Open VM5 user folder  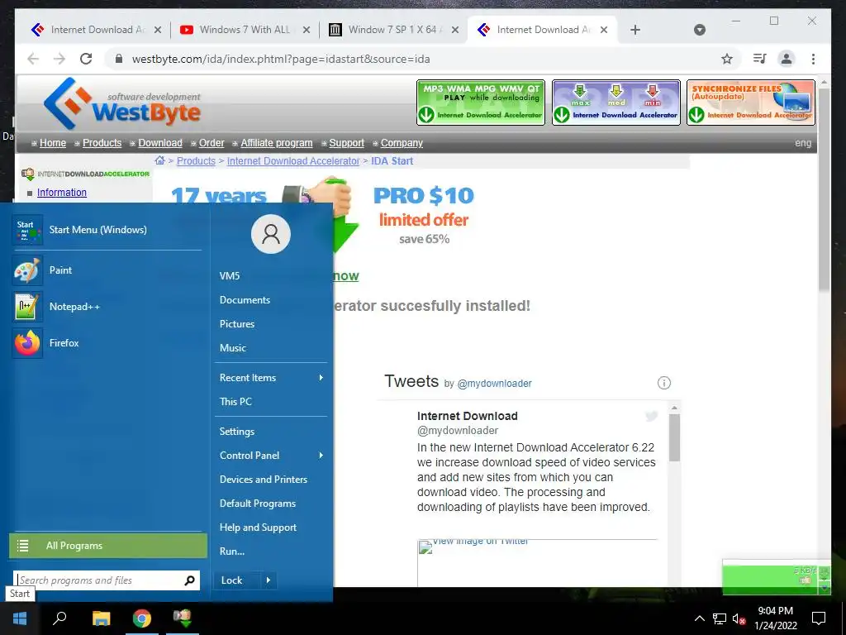click(230, 276)
